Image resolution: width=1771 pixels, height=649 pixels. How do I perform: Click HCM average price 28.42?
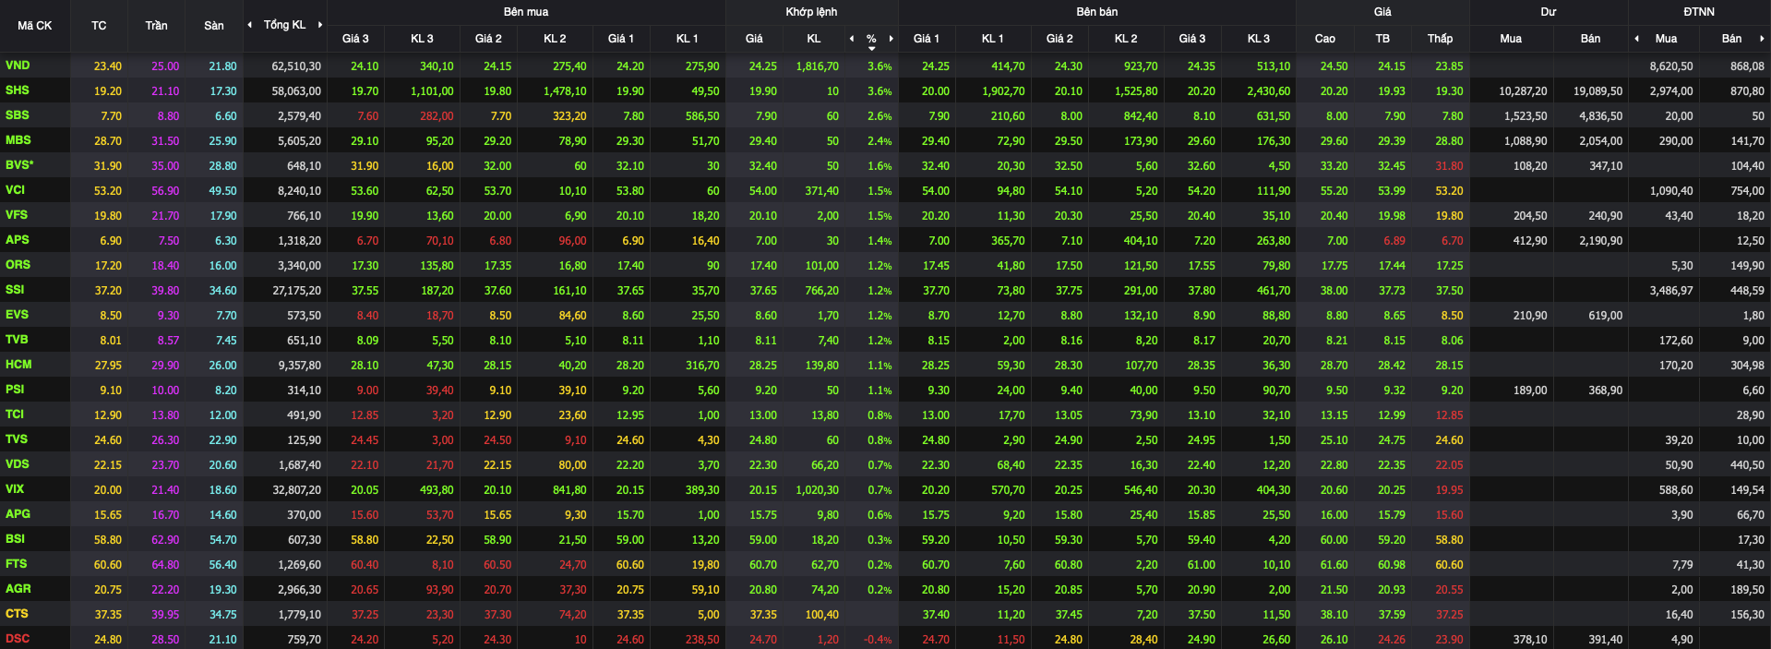coord(1392,366)
